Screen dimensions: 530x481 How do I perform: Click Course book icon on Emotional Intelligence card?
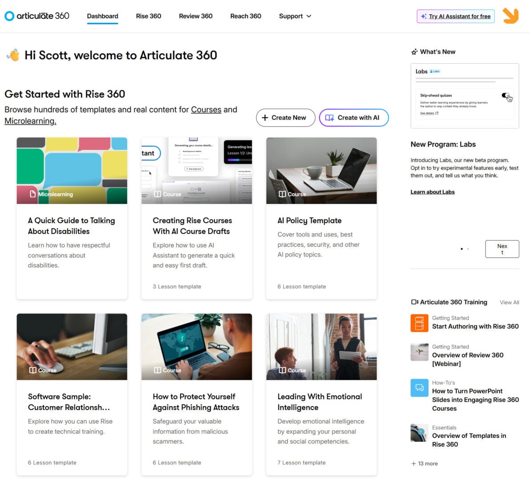(x=282, y=370)
